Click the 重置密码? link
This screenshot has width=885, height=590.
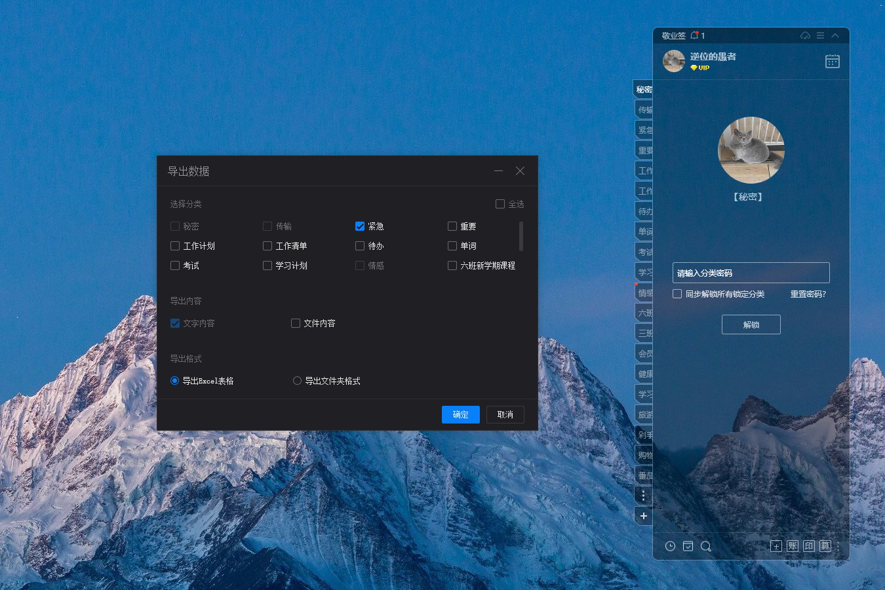pos(808,294)
